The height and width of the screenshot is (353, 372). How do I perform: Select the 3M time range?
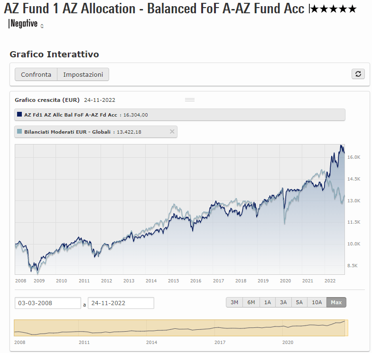pos(234,302)
